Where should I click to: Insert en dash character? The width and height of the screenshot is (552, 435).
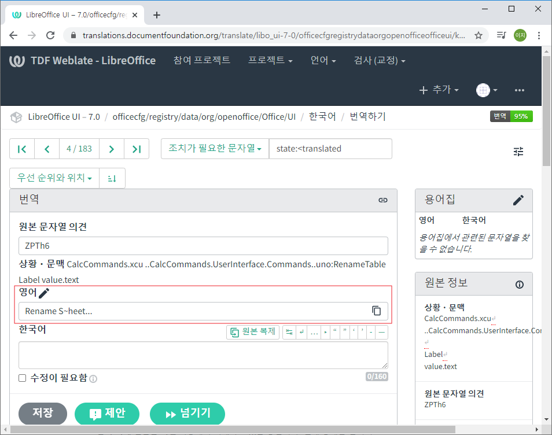(x=371, y=332)
